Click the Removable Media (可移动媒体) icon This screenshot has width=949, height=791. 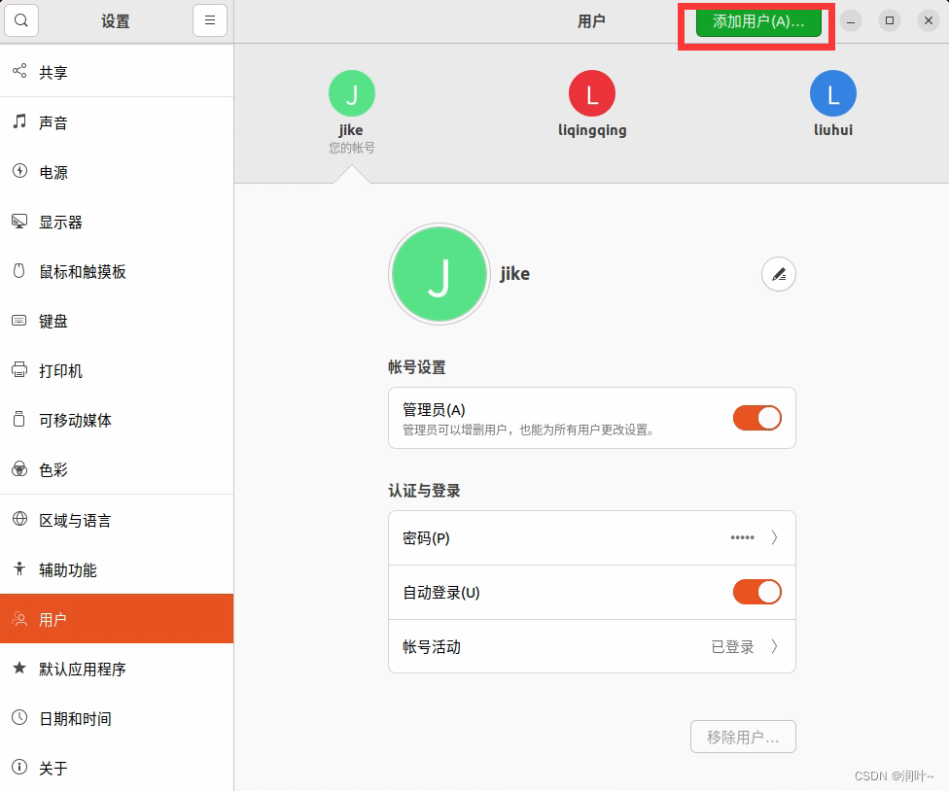[19, 419]
